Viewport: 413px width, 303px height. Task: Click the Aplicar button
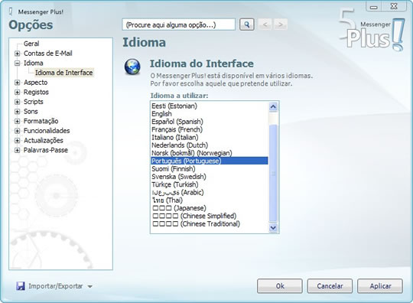coord(380,286)
